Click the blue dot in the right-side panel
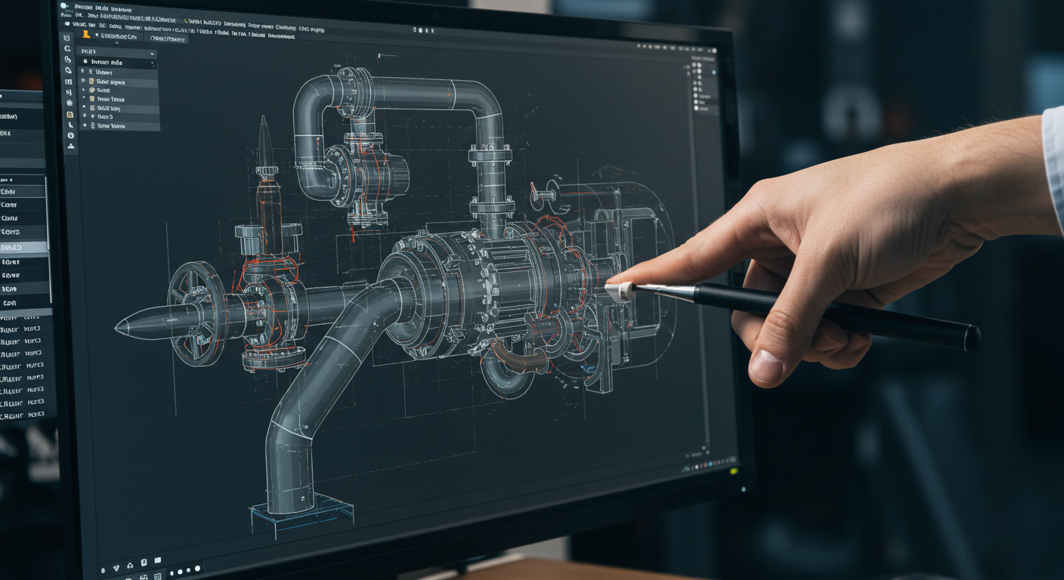 [713, 72]
